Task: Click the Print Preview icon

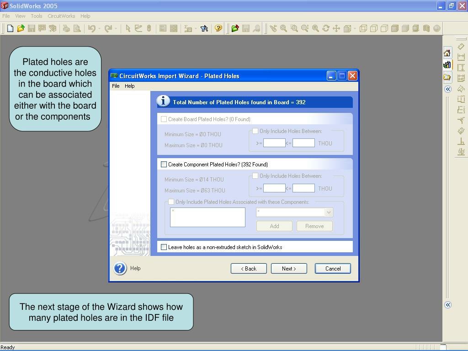Action: point(77,28)
